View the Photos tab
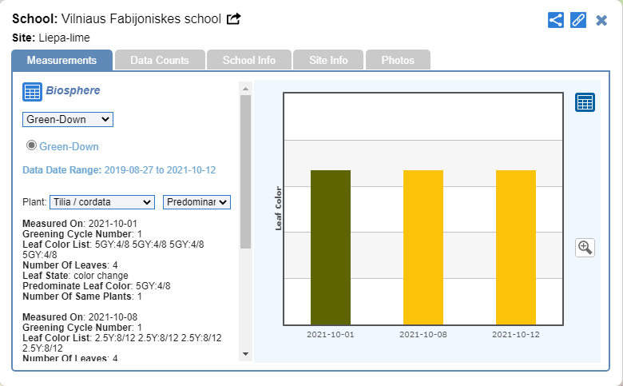Screen dimensions: 623x386 coord(398,60)
